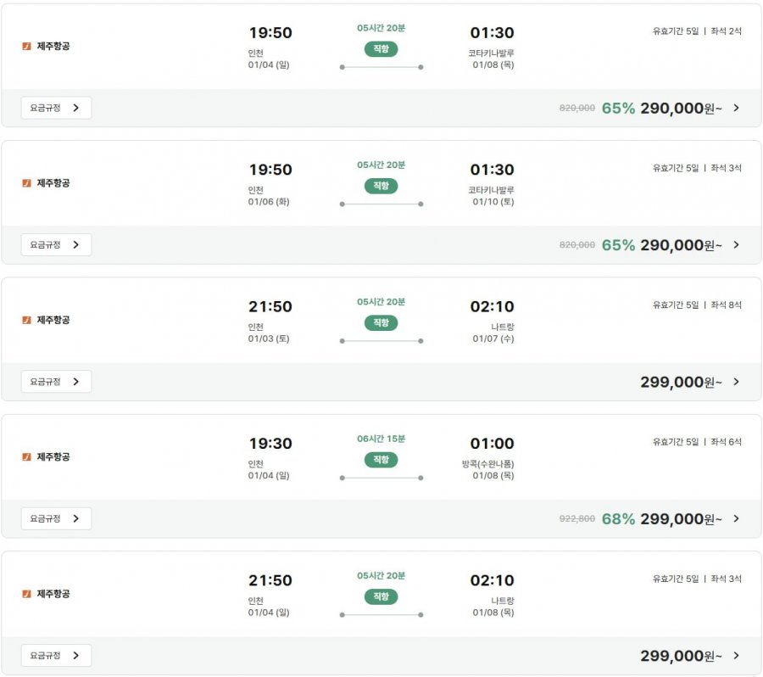Screen dimensions: 763x677
Task: Expand price arrow on Bangkok 299,000원 flight
Action: pyautogui.click(x=736, y=518)
